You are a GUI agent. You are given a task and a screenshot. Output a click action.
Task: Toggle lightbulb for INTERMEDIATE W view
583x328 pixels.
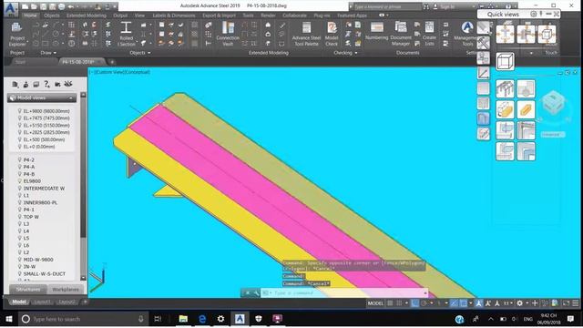[20, 189]
